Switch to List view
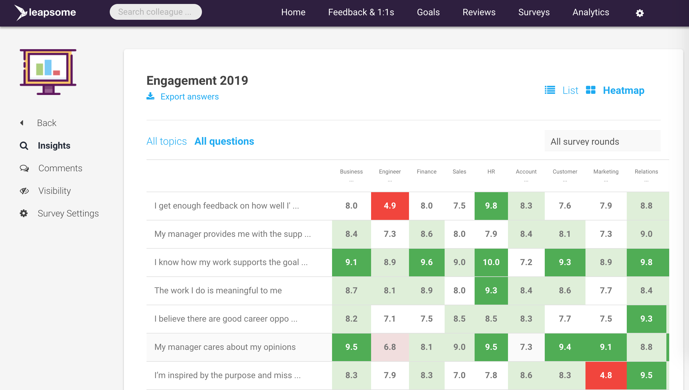 (570, 90)
